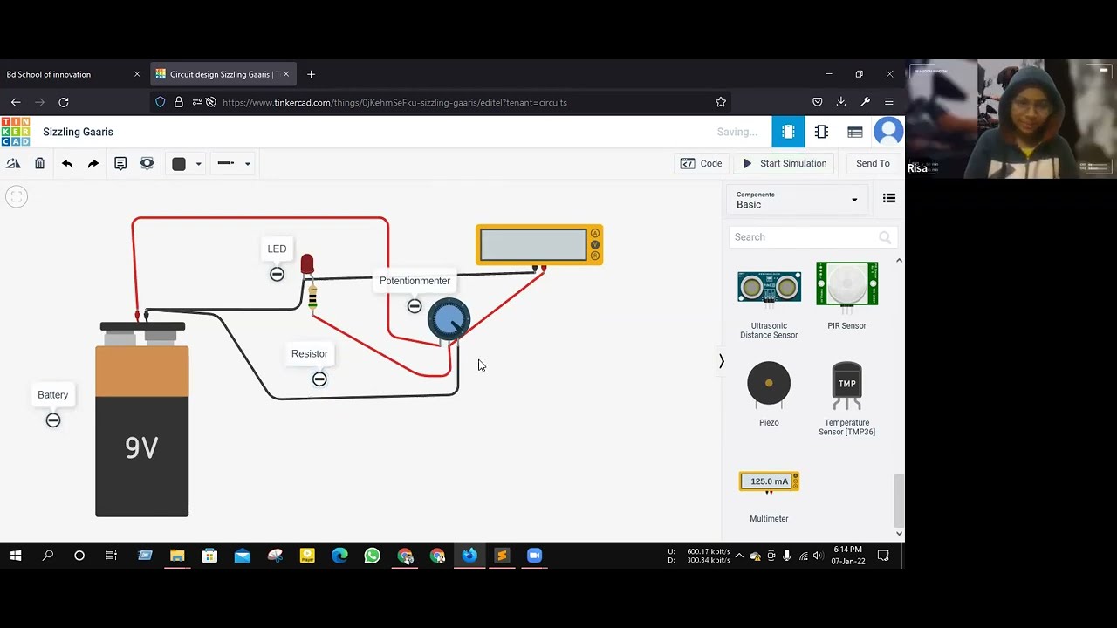This screenshot has height=628, width=1117.
Task: Click the Send To button
Action: [873, 163]
